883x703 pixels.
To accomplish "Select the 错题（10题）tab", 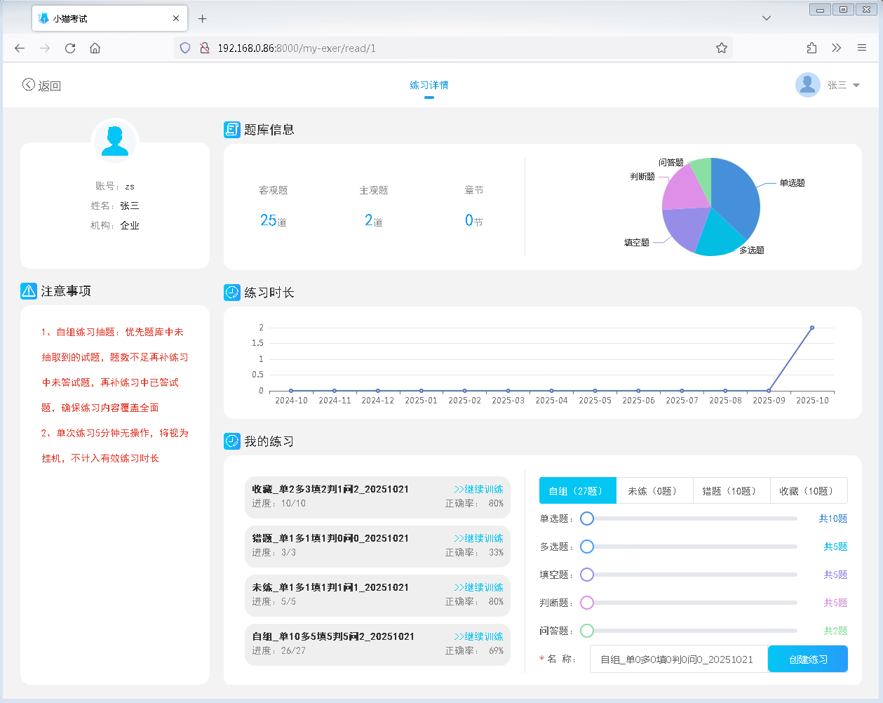I will [731, 491].
